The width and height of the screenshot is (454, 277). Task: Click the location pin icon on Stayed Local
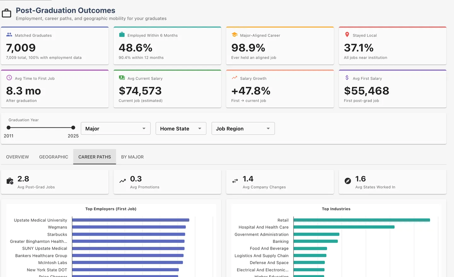[347, 35]
